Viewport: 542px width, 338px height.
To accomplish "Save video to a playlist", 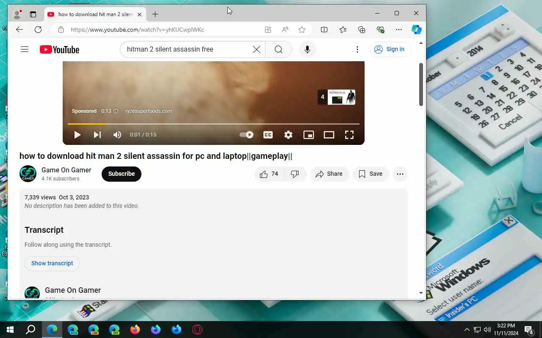I will (x=371, y=174).
